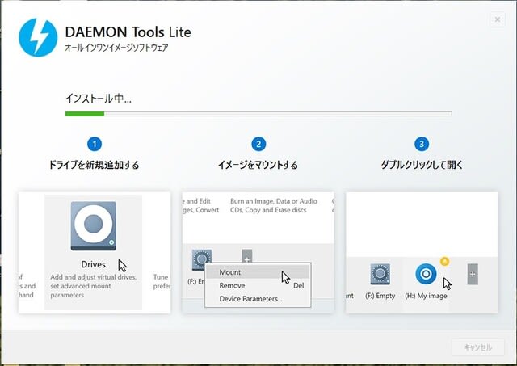Choose Remove from the context menu

pyautogui.click(x=258, y=285)
